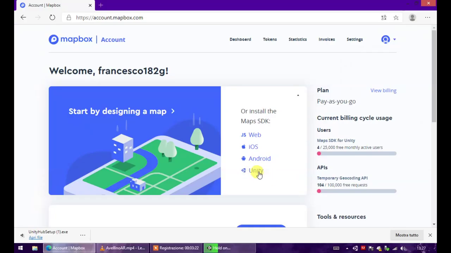Select the Account | Mapbox browser tab

(55, 5)
